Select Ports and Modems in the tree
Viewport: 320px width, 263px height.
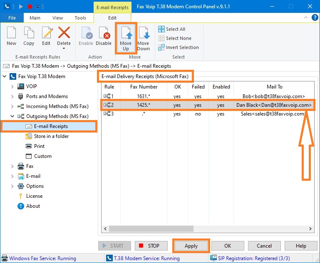tap(47, 96)
